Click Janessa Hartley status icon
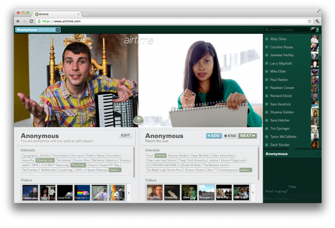The width and height of the screenshot is (335, 228). (x=266, y=55)
